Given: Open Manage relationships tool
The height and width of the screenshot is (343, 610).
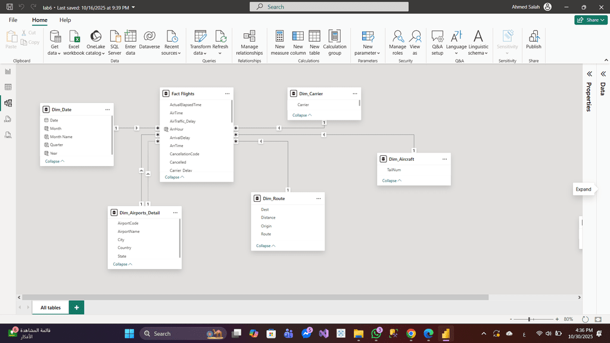Looking at the screenshot, I should (250, 36).
